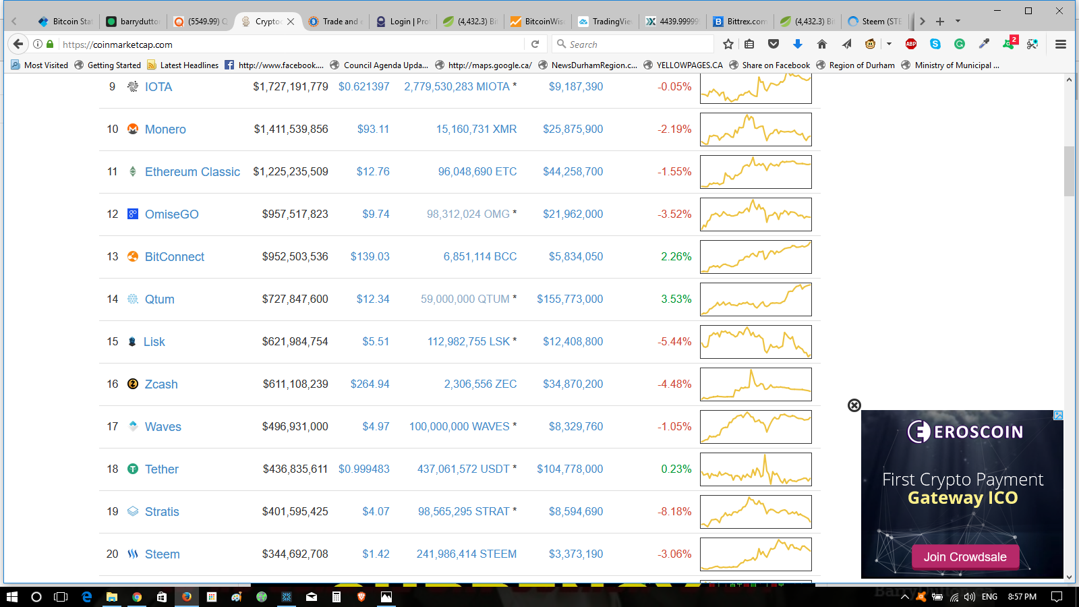Open the Stratis price graph thumbnail

755,511
